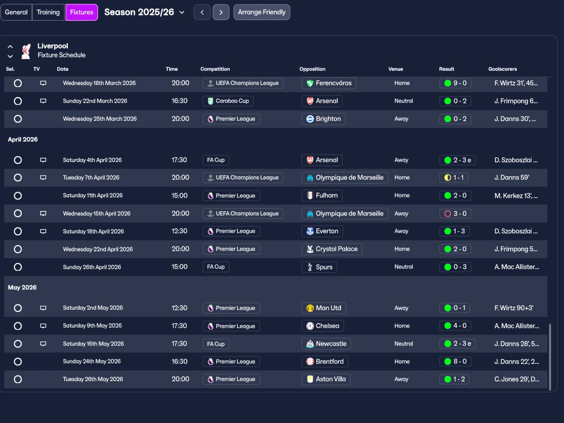Sort fixtures by Date column header
This screenshot has height=423, width=564.
[63, 69]
